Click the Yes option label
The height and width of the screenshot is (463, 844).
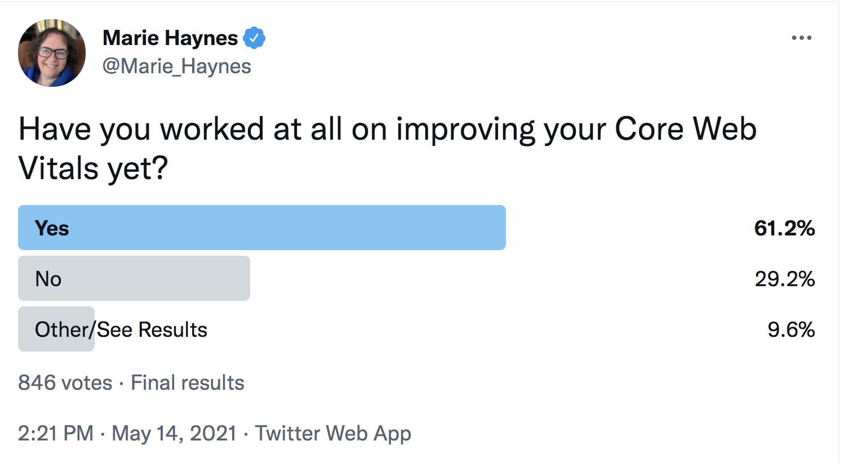52,228
